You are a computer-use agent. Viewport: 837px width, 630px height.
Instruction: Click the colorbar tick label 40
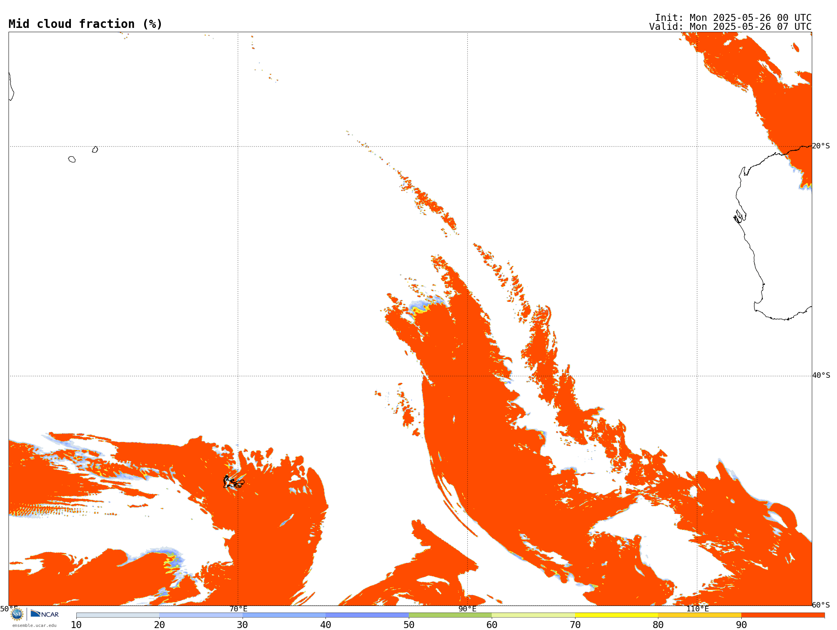(x=325, y=625)
